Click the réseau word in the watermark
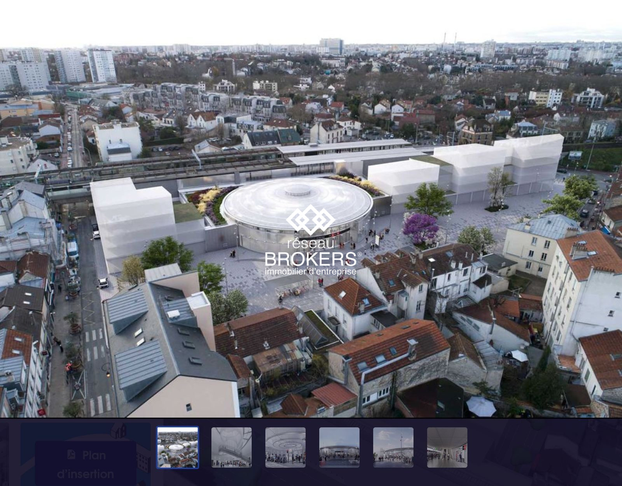Screen dimensions: 622x486 [x=310, y=244]
